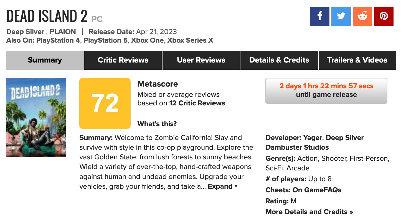Open the On GameFAQs cheats link
This screenshot has height=218, width=401.
point(317,190)
